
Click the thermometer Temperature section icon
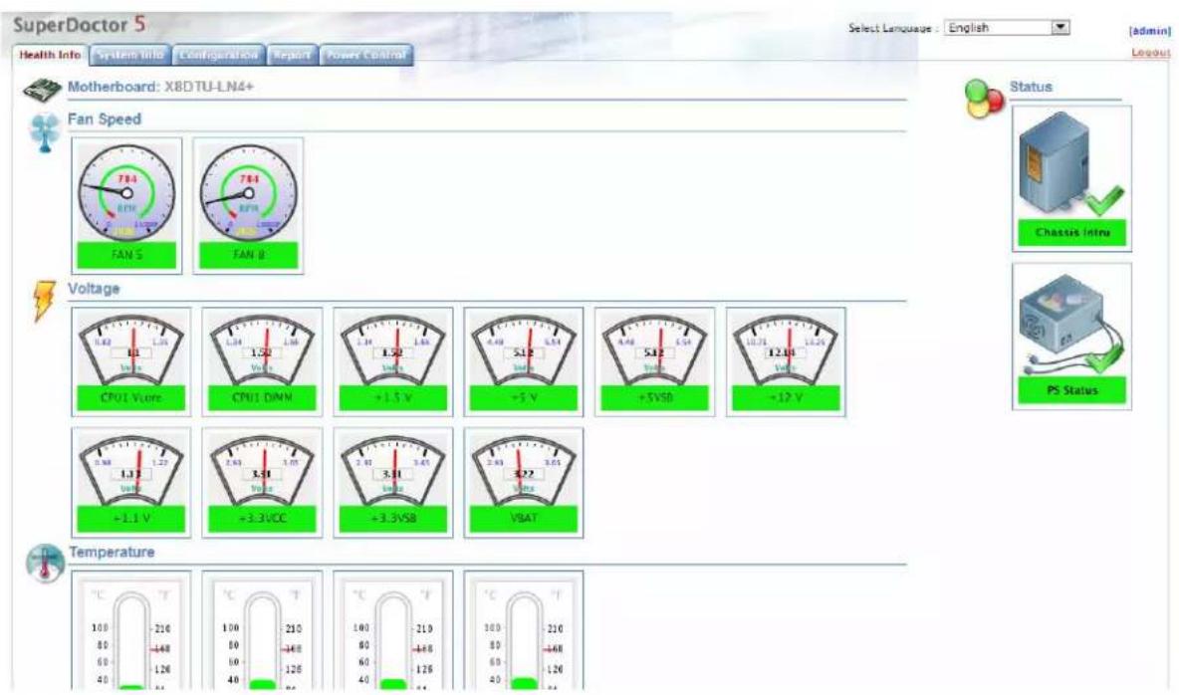(45, 565)
